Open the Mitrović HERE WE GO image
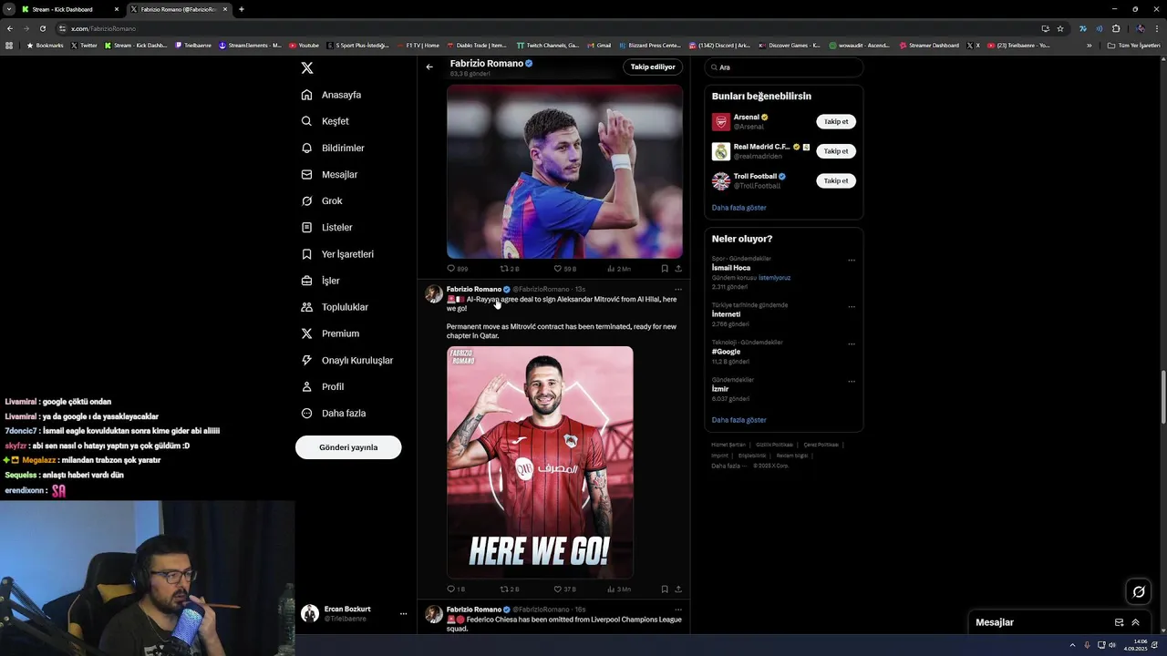This screenshot has width=1167, height=656. 540,462
